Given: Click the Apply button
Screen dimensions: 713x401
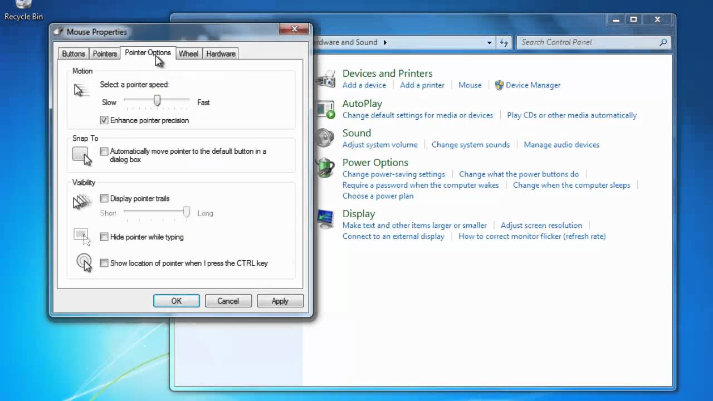Looking at the screenshot, I should (x=280, y=301).
